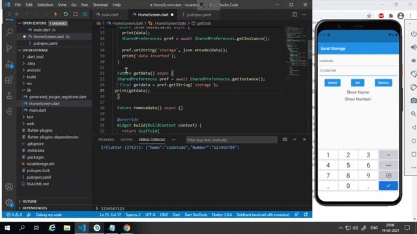Viewport: 417px width, 234px height.
Task: Open the Extensions view
Action: click(x=9, y=79)
